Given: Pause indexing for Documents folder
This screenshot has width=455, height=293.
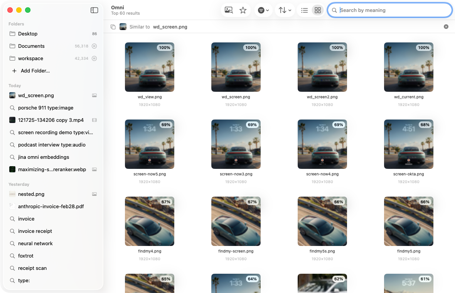Looking at the screenshot, I should pyautogui.click(x=94, y=46).
